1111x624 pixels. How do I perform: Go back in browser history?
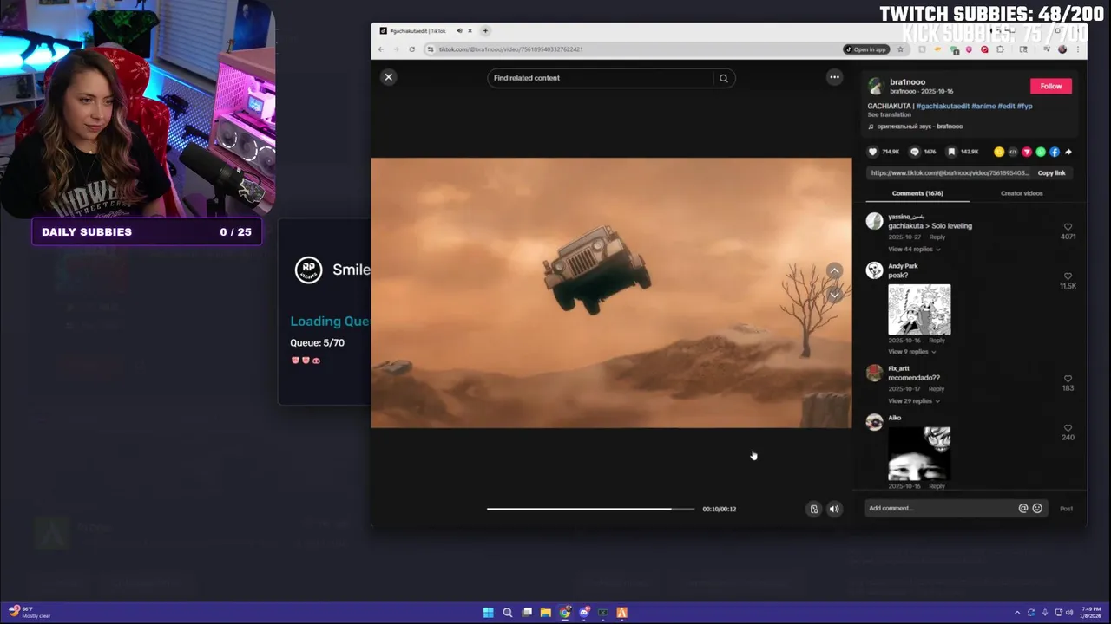tap(380, 49)
